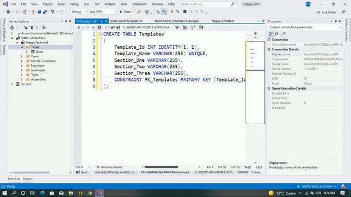Screen dimensions: 351x197
Task: Sort properties alphabetically
Action: [x=276, y=33]
